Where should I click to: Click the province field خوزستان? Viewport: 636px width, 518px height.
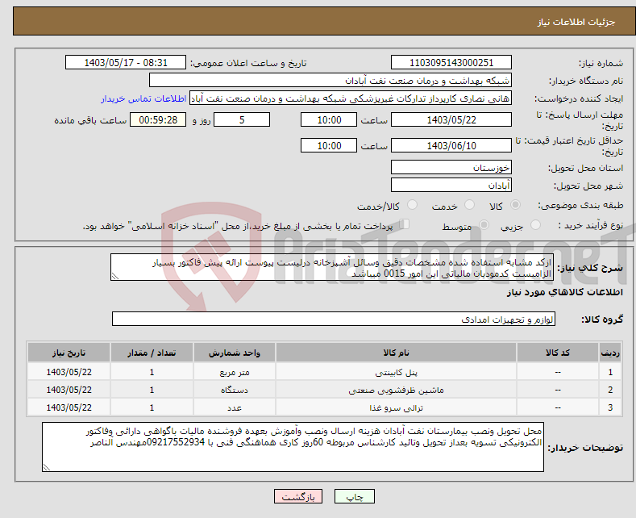[451, 167]
